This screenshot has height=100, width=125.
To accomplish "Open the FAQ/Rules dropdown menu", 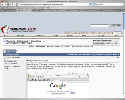I will point(21,35).
